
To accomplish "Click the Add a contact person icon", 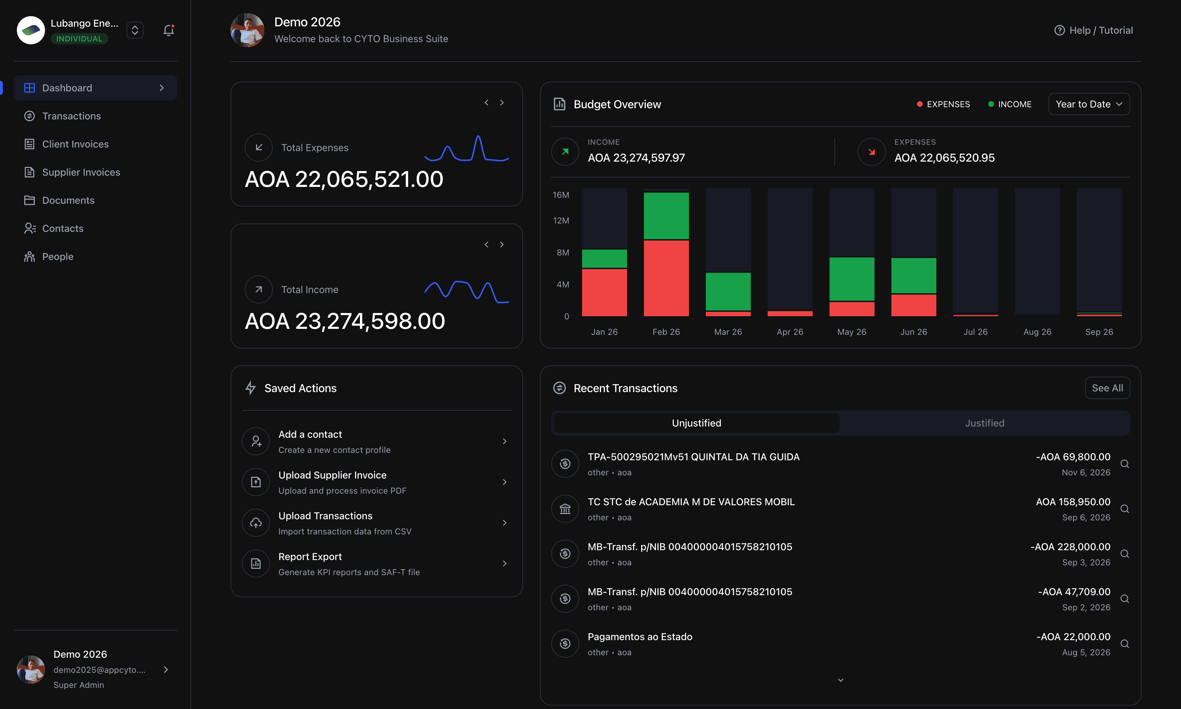I will [x=256, y=441].
